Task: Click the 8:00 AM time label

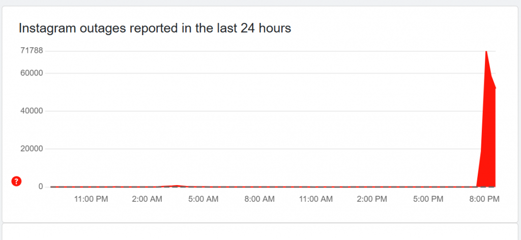Action: pos(259,200)
